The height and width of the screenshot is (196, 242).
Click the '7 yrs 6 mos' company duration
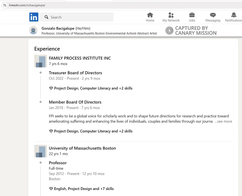click(58, 64)
